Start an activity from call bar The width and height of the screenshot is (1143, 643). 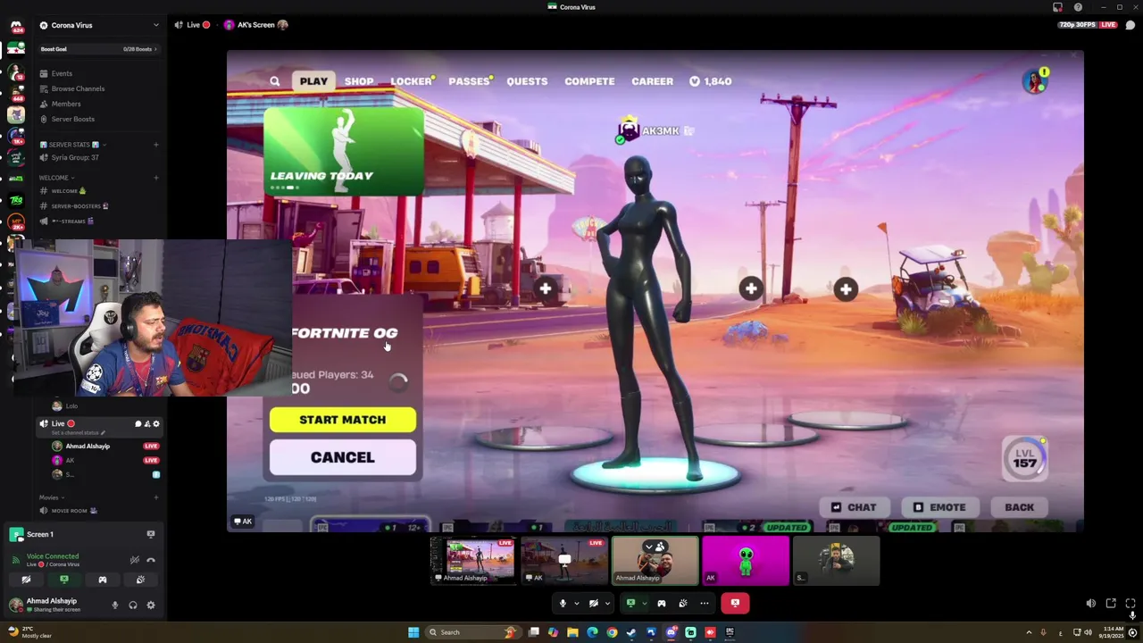tap(662, 603)
